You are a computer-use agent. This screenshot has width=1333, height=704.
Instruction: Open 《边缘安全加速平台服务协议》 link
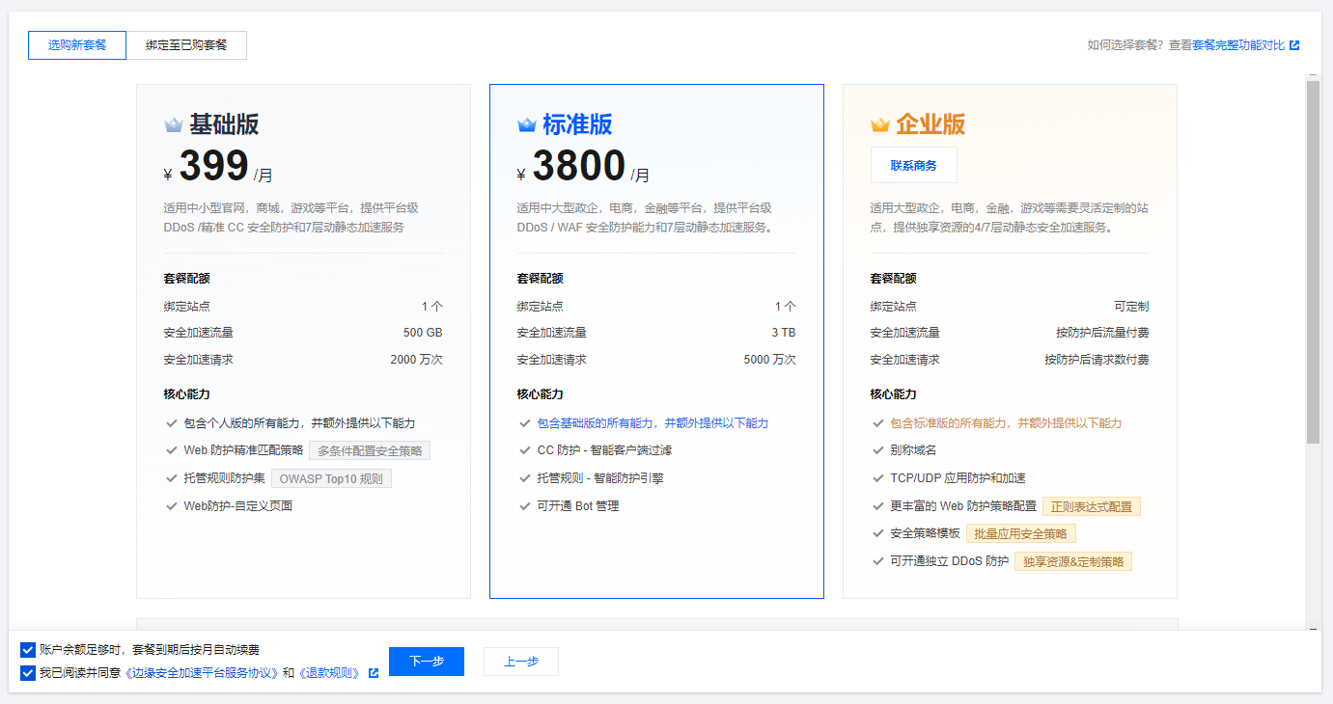point(202,673)
